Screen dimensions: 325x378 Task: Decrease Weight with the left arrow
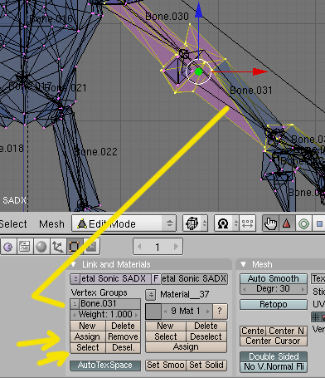[74, 315]
